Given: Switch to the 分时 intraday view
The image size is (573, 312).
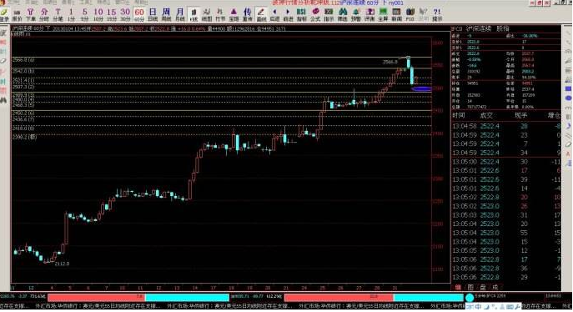Looking at the screenshot, I should pyautogui.click(x=44, y=15).
